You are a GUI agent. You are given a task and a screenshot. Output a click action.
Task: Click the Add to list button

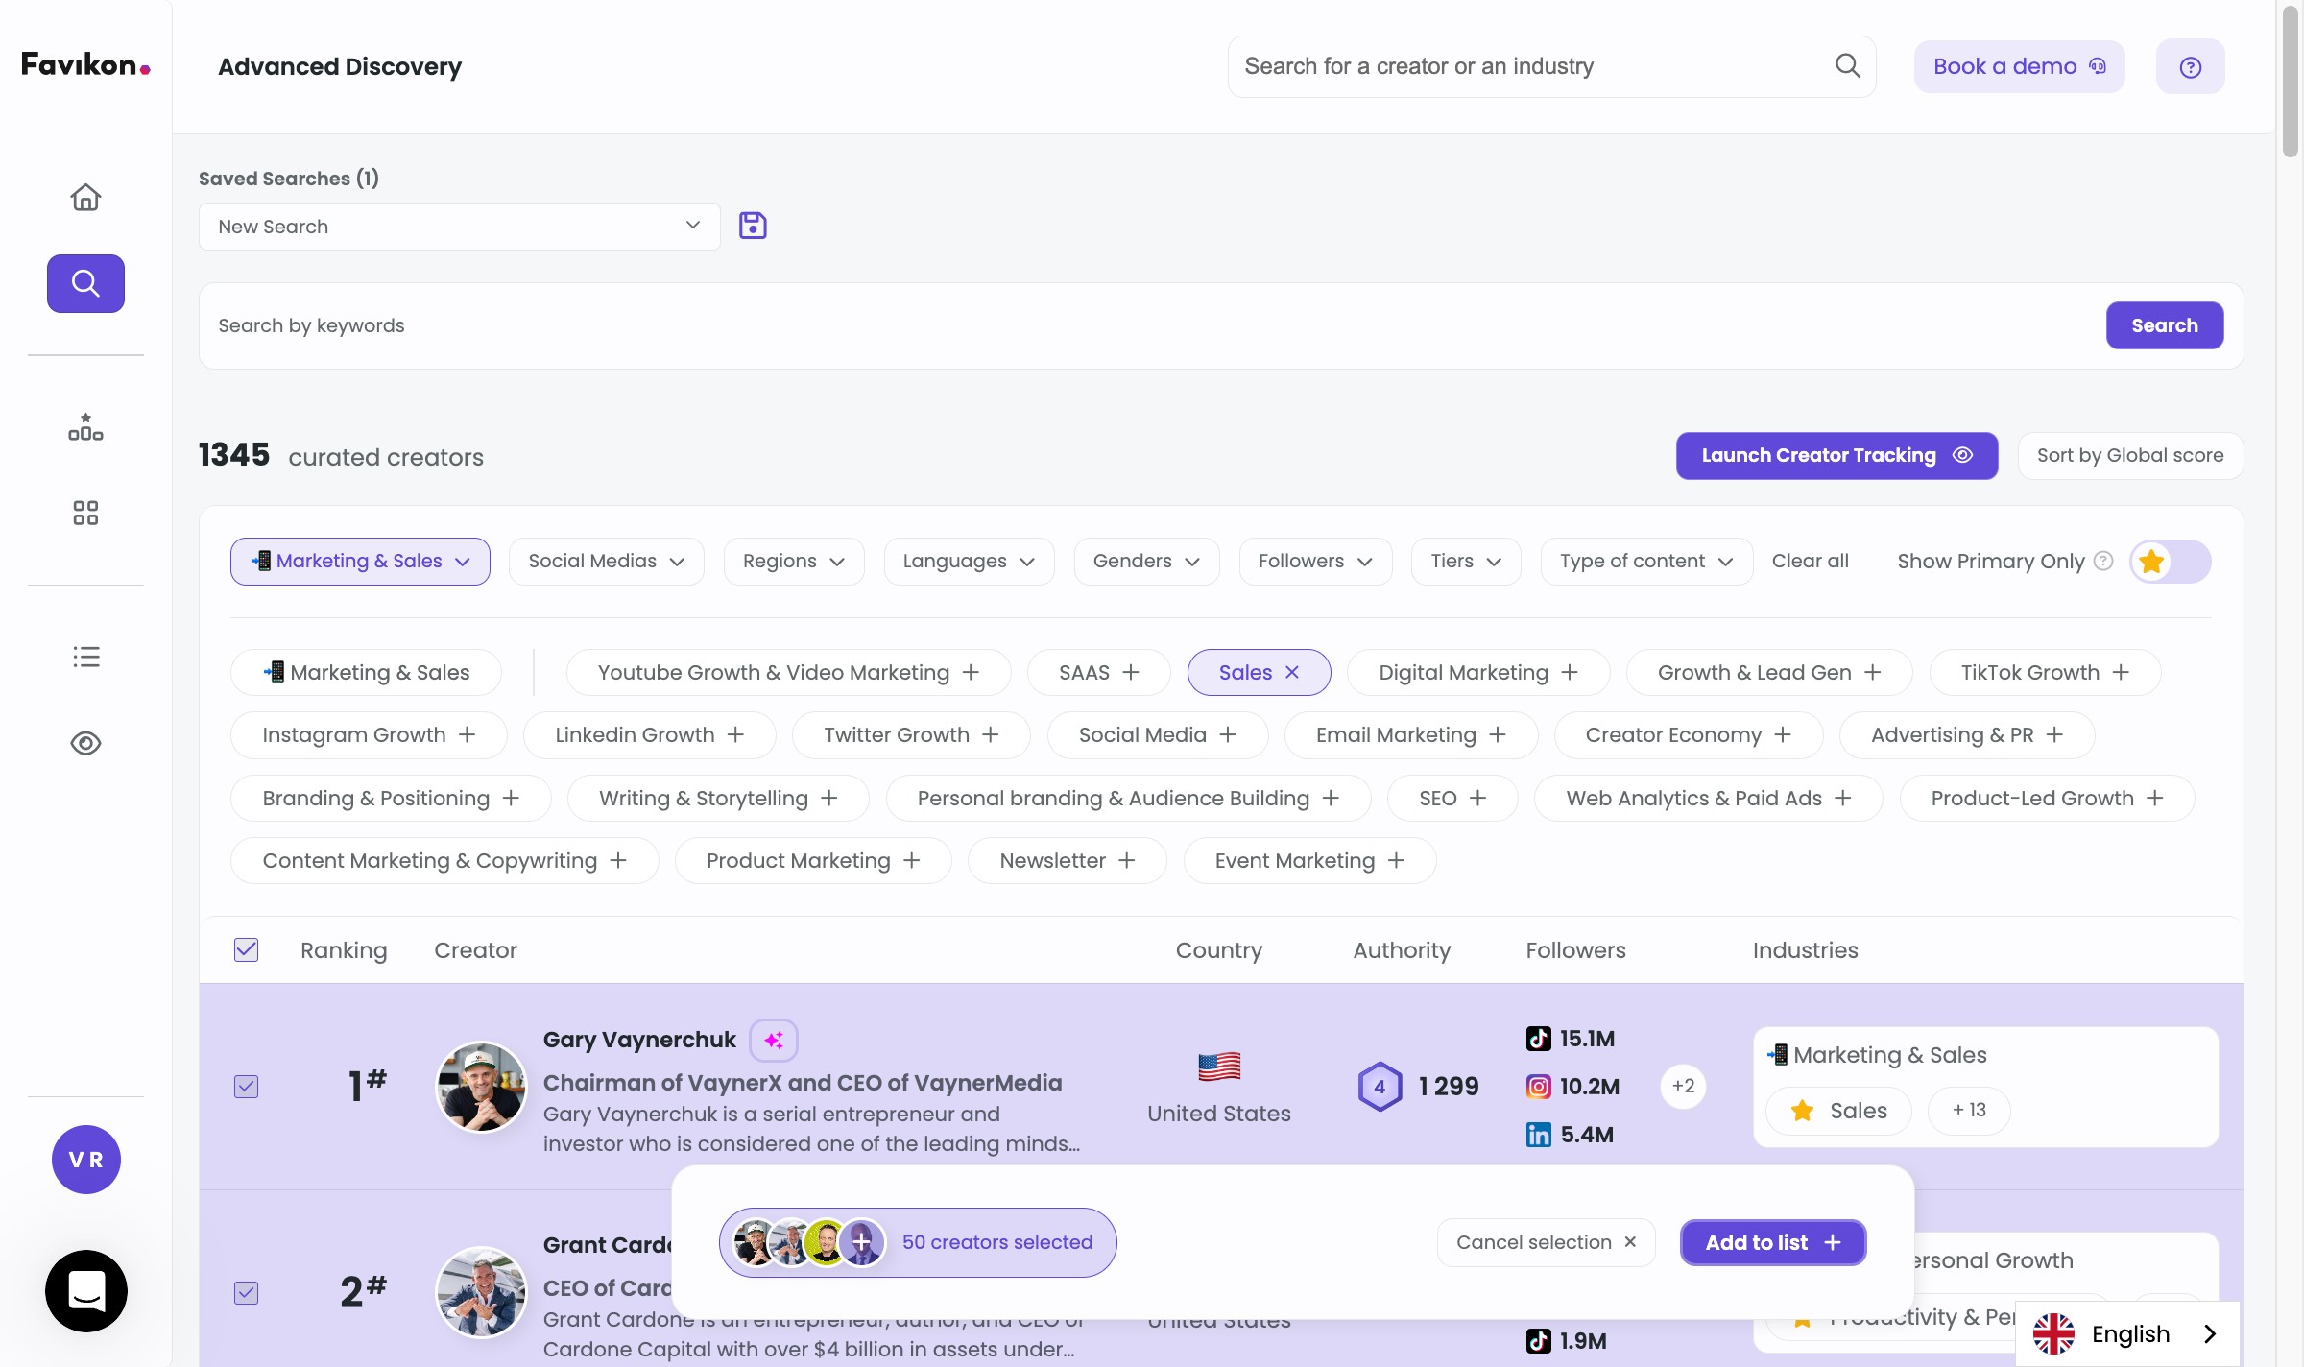[1772, 1242]
